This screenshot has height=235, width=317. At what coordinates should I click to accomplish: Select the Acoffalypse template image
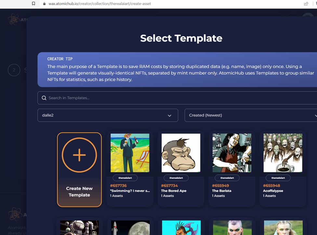pyautogui.click(x=283, y=153)
